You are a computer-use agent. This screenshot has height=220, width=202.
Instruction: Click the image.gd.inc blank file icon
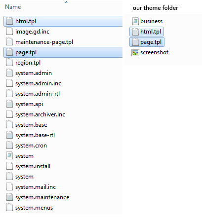pyautogui.click(x=9, y=32)
